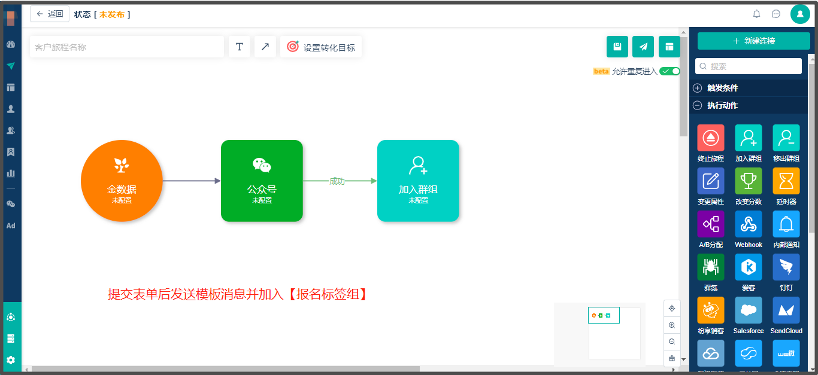Add the 延时器 hourglass action

(786, 181)
